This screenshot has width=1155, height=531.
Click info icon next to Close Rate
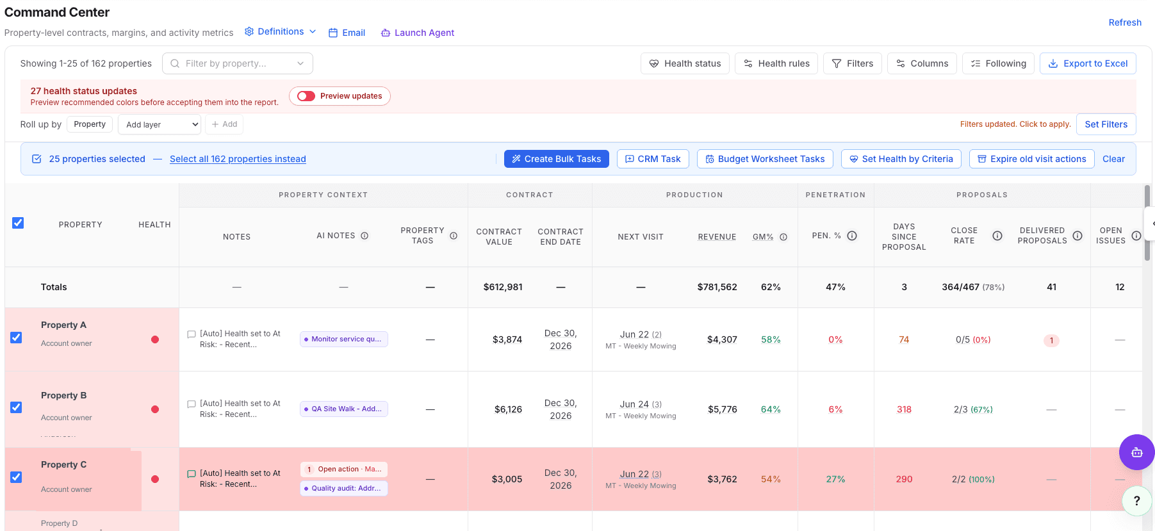[997, 236]
